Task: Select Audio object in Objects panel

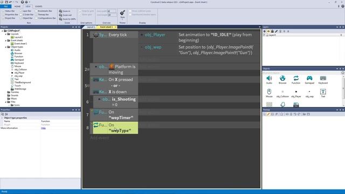Action: (x=269, y=80)
